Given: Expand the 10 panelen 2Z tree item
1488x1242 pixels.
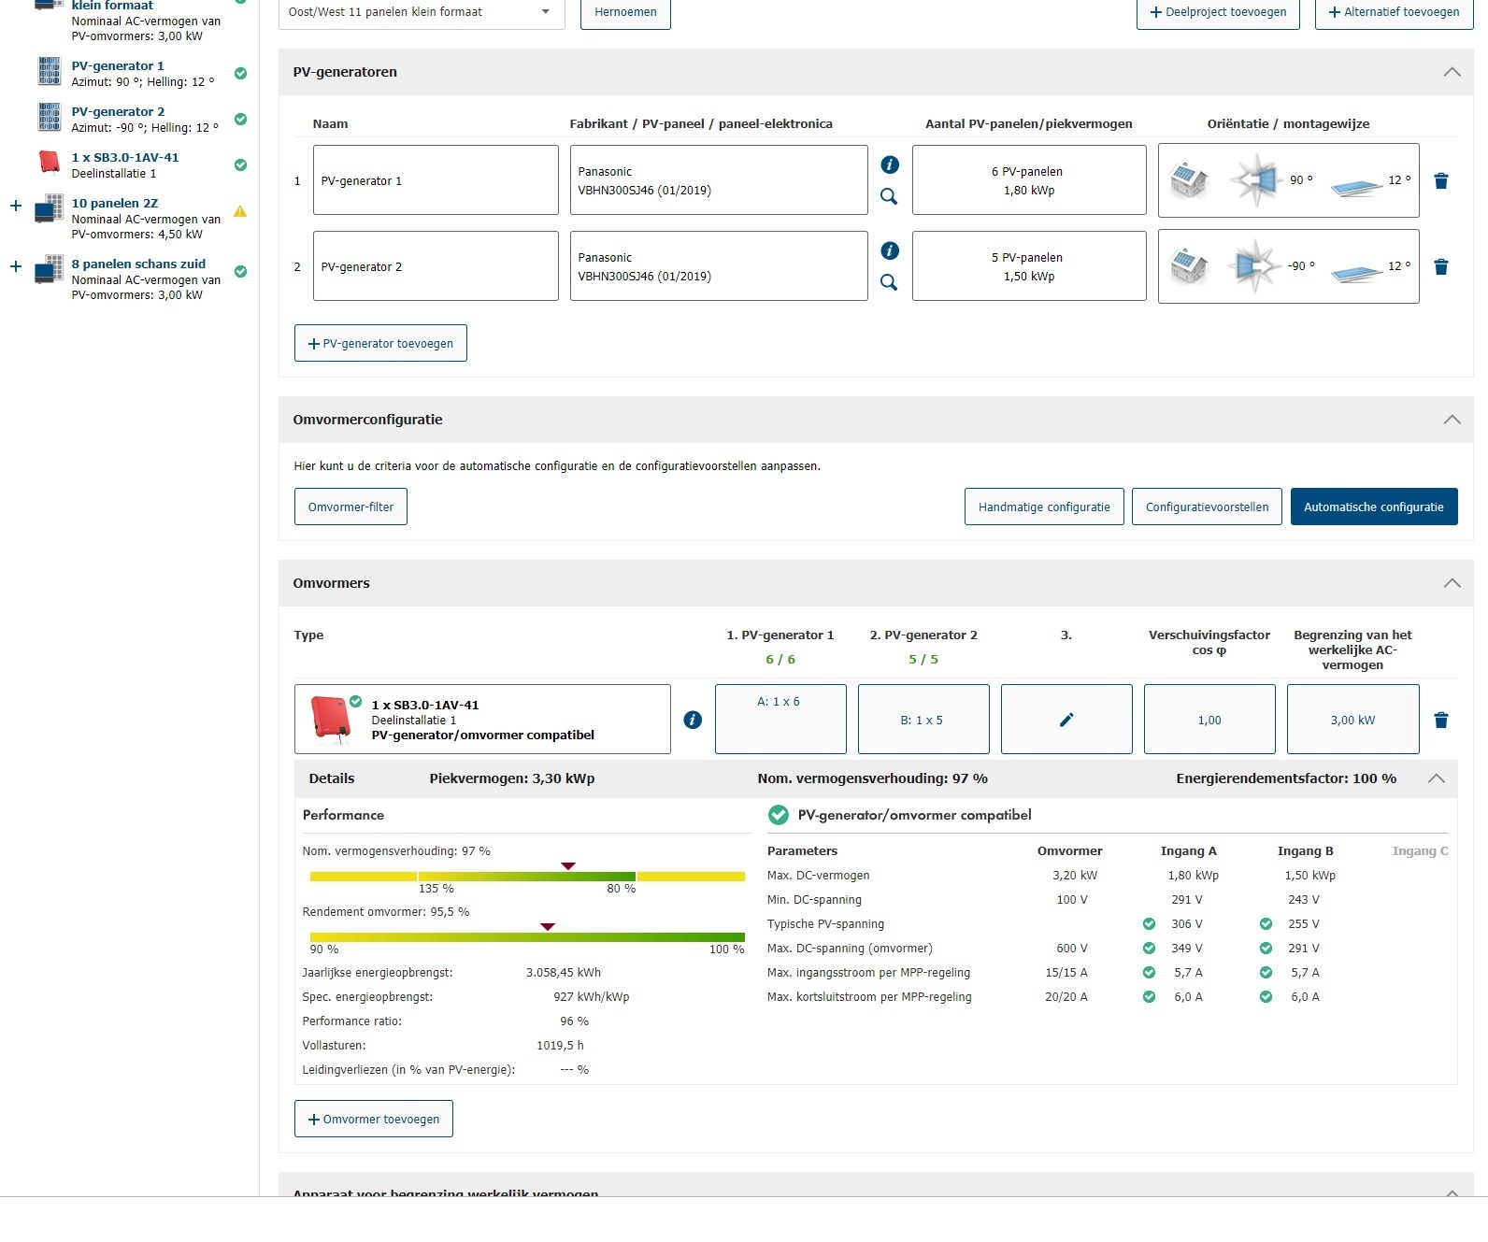Looking at the screenshot, I should [15, 206].
